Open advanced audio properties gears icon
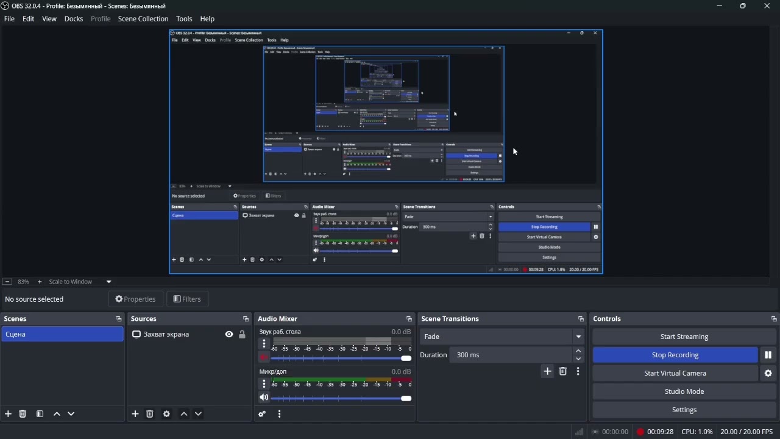 coord(263,415)
